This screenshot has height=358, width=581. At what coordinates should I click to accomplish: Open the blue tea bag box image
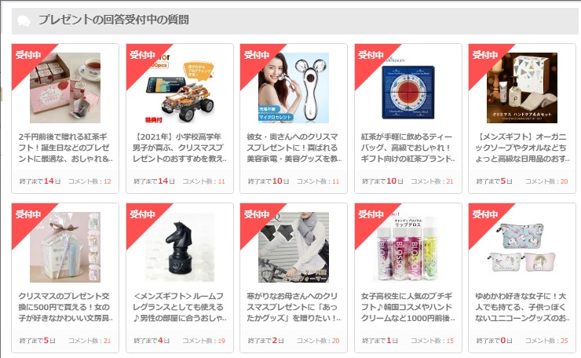[408, 88]
